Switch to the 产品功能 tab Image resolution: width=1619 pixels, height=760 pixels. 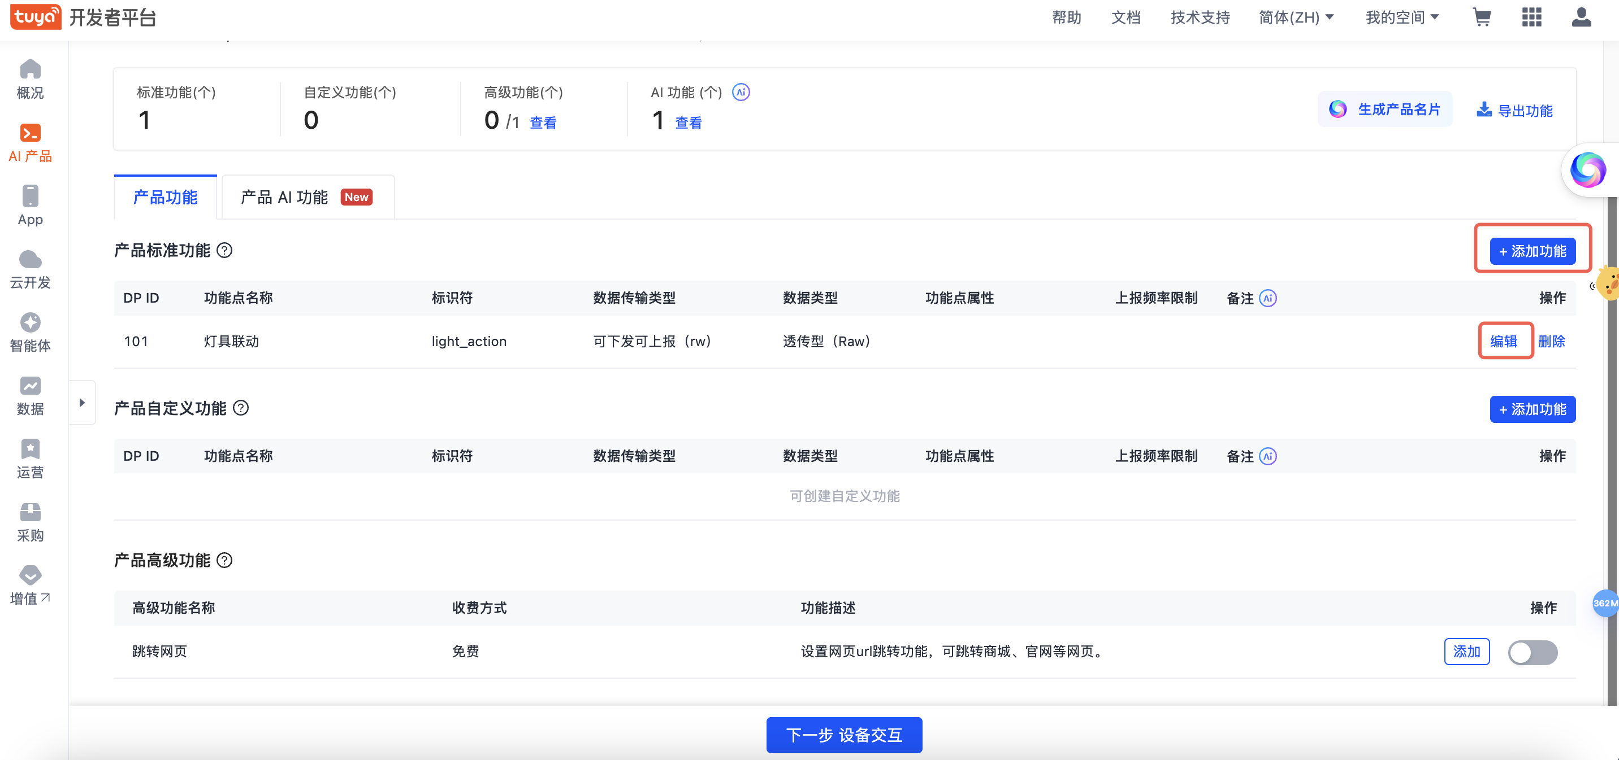pyautogui.click(x=165, y=197)
